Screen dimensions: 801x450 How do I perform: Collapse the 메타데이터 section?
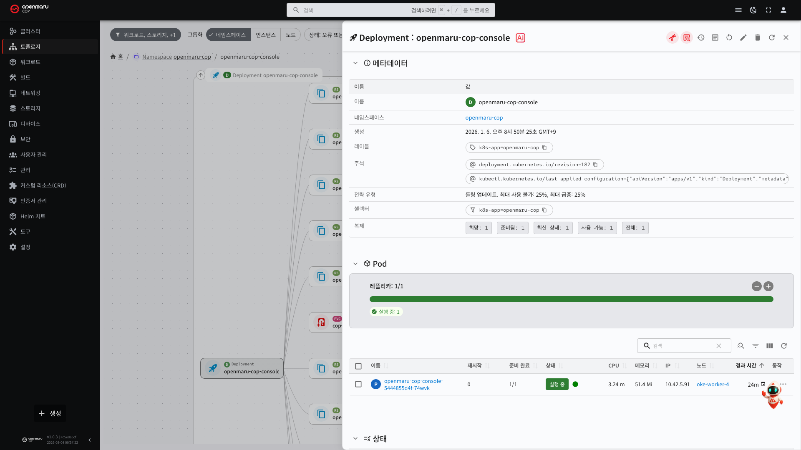coord(355,63)
